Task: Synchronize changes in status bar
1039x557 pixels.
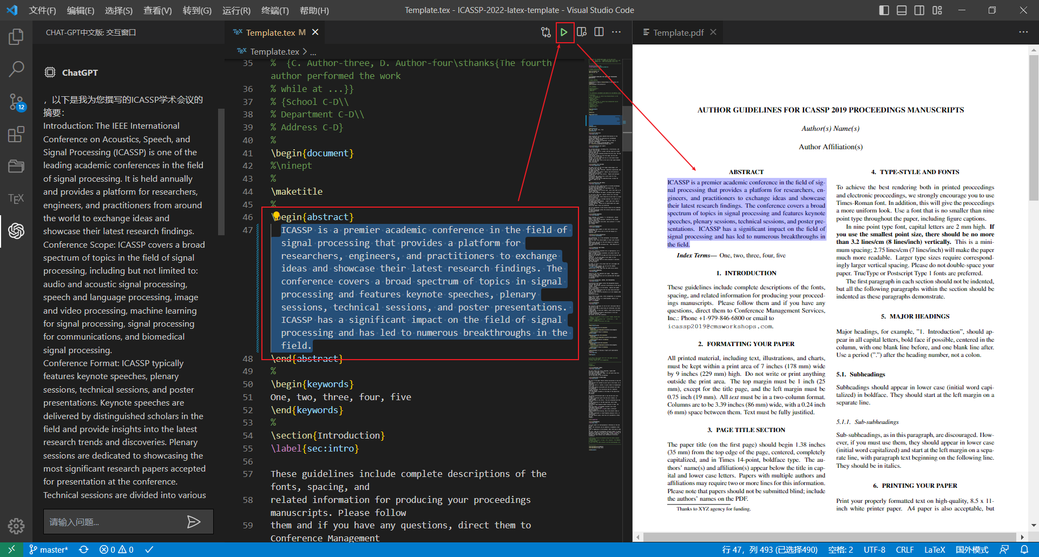Action: [x=84, y=549]
